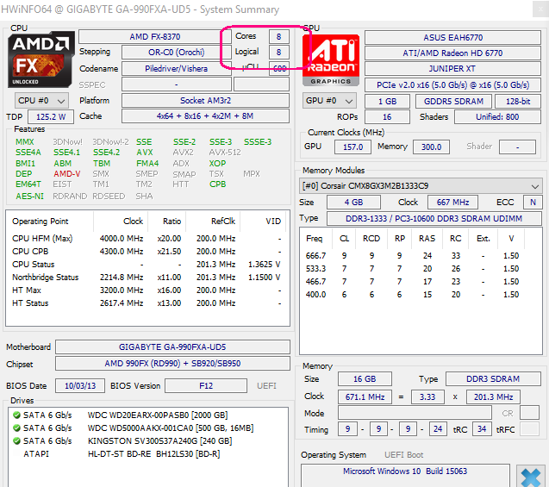Click the blue X icon near Operating System
Image resolution: width=549 pixels, height=487 pixels.
point(530,477)
